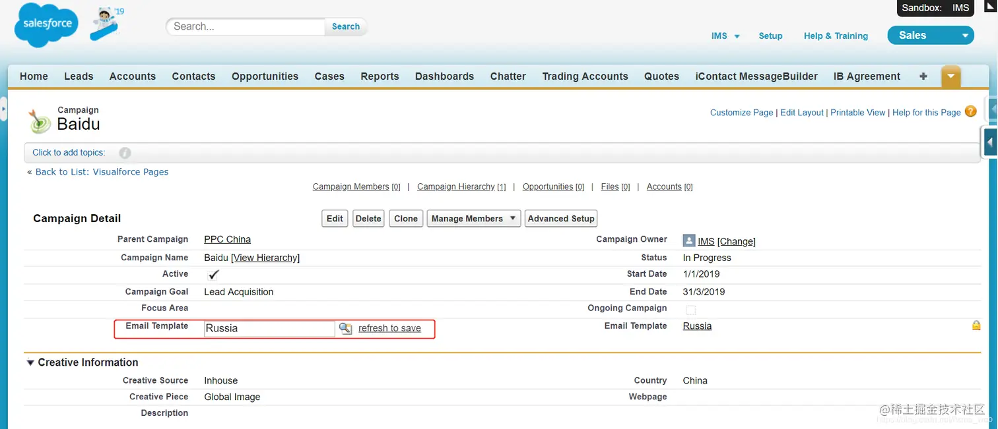998x429 pixels.
Task: Open the Trading Accounts tab
Action: coord(585,76)
